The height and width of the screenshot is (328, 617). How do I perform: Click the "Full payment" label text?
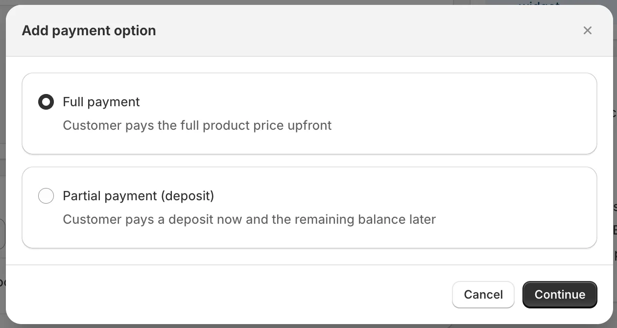(x=101, y=102)
